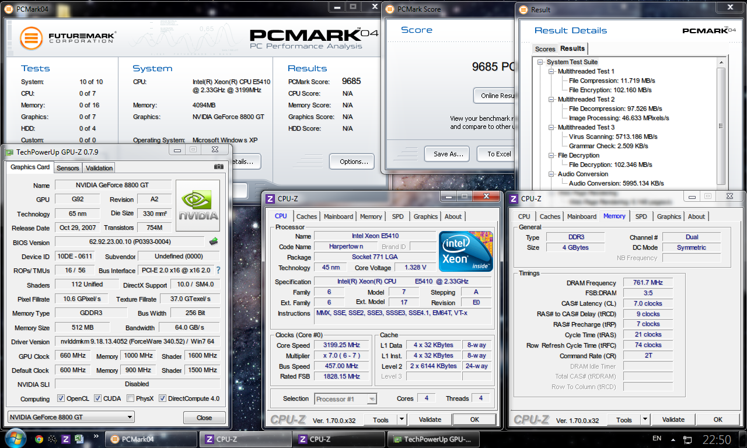Click PCMark04 window title bar icon
This screenshot has height=448, width=747.
[x=9, y=9]
